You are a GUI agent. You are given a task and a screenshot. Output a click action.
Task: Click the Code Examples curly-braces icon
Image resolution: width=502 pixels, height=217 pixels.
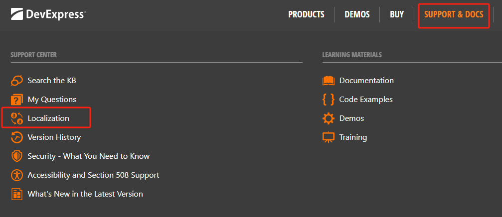329,99
